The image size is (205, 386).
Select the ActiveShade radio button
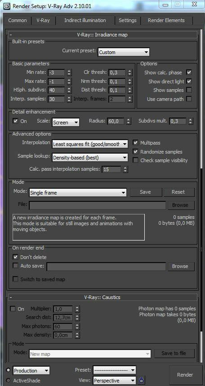(9, 380)
